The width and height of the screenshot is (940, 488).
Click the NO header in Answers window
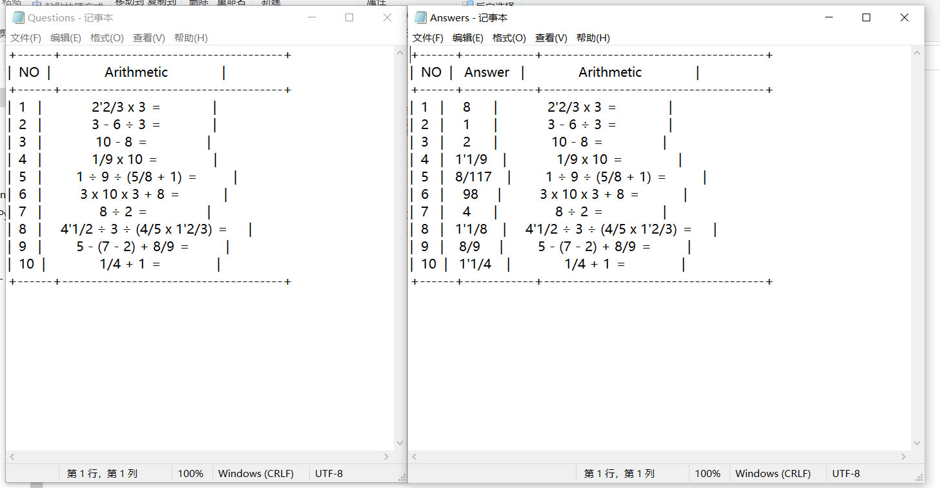click(431, 72)
